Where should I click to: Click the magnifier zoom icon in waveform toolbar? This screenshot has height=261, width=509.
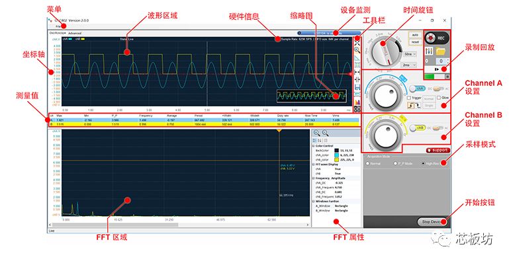[357, 50]
